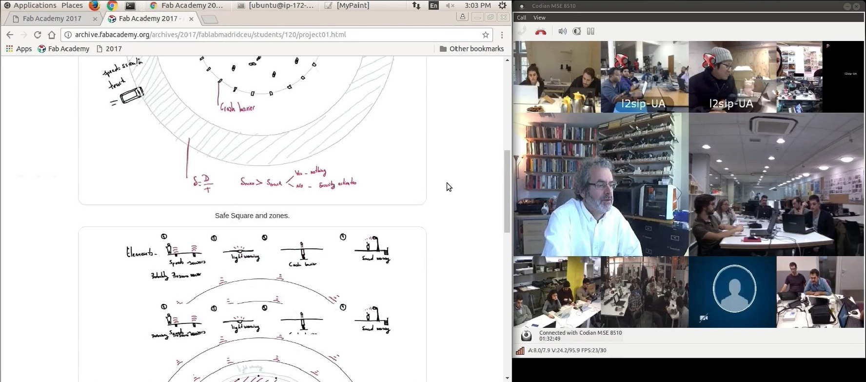
Task: Open the system gear session menu
Action: click(x=502, y=5)
